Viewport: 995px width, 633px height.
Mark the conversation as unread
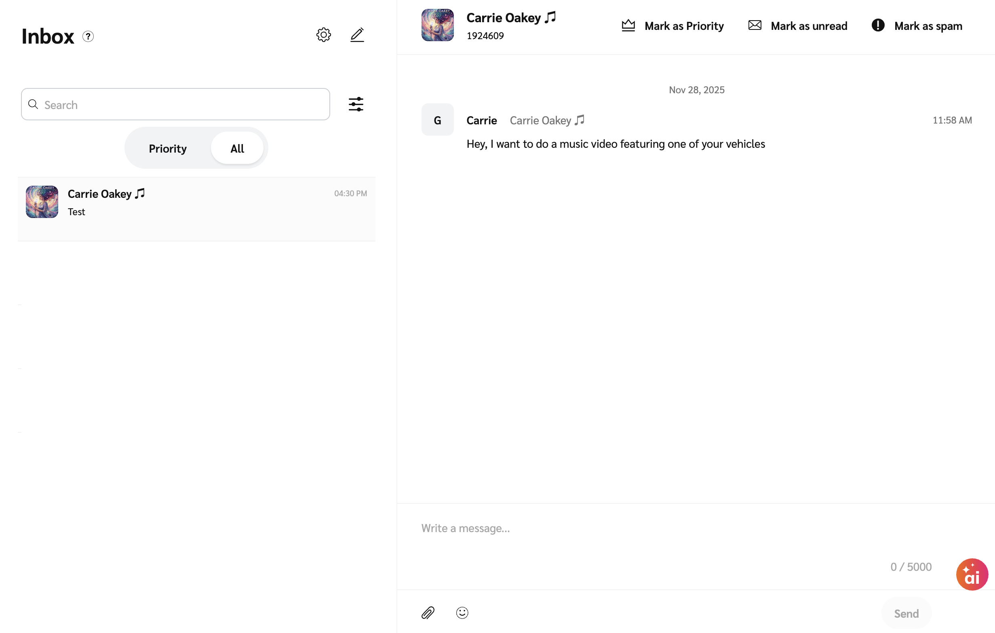coord(797,26)
